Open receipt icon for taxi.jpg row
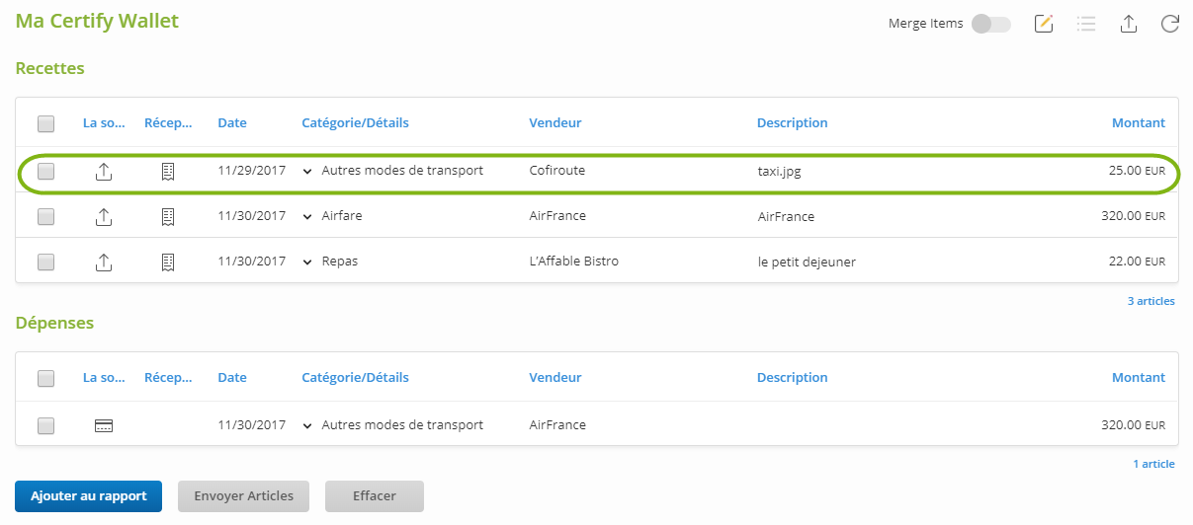Viewport: 1193px width, 525px height. [168, 171]
